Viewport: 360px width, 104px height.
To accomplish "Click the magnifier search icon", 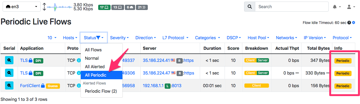I will click(x=250, y=7).
